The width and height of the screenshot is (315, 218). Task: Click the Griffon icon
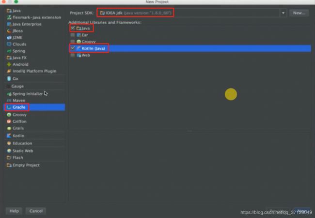(9, 121)
